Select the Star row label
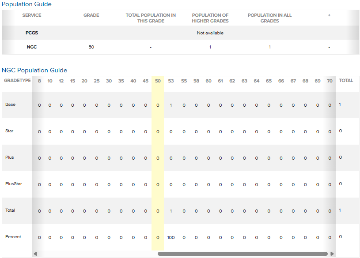 (x=9, y=131)
